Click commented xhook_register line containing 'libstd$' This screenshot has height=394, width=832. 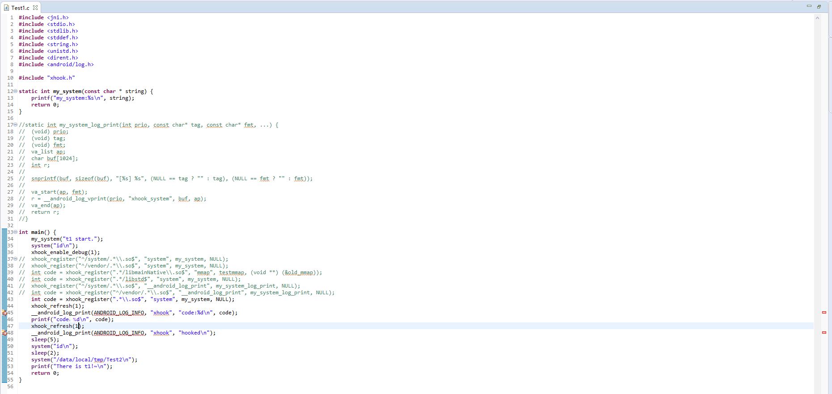point(130,279)
